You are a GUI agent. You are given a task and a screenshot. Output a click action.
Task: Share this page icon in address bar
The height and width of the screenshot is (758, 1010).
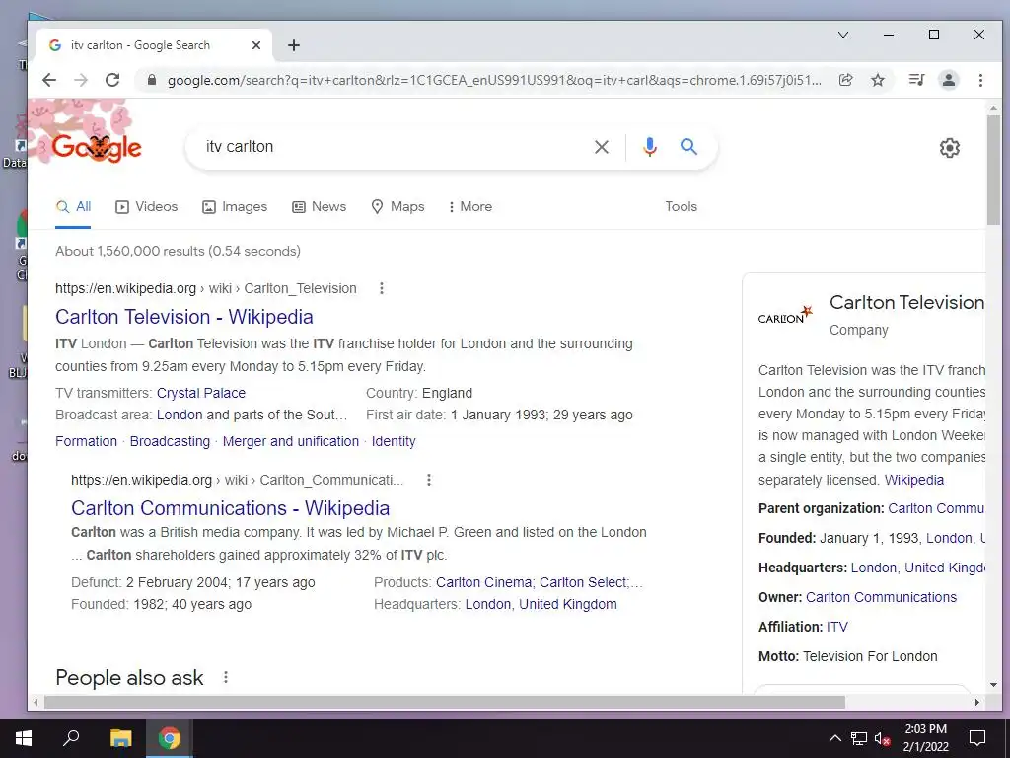tap(845, 80)
